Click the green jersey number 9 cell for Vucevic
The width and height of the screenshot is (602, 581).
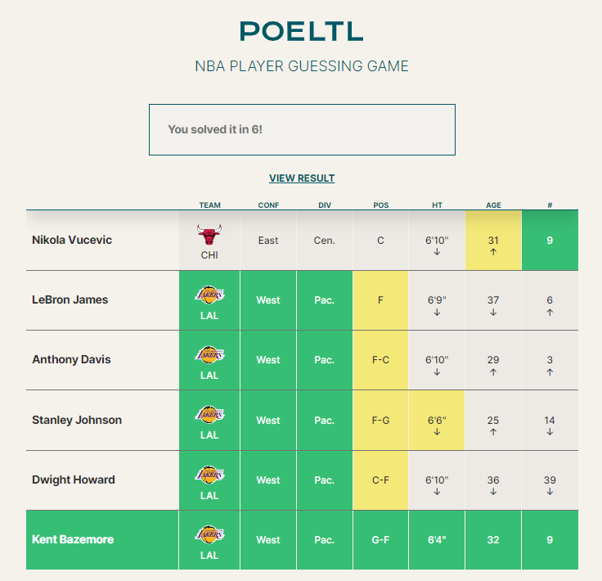coord(550,241)
